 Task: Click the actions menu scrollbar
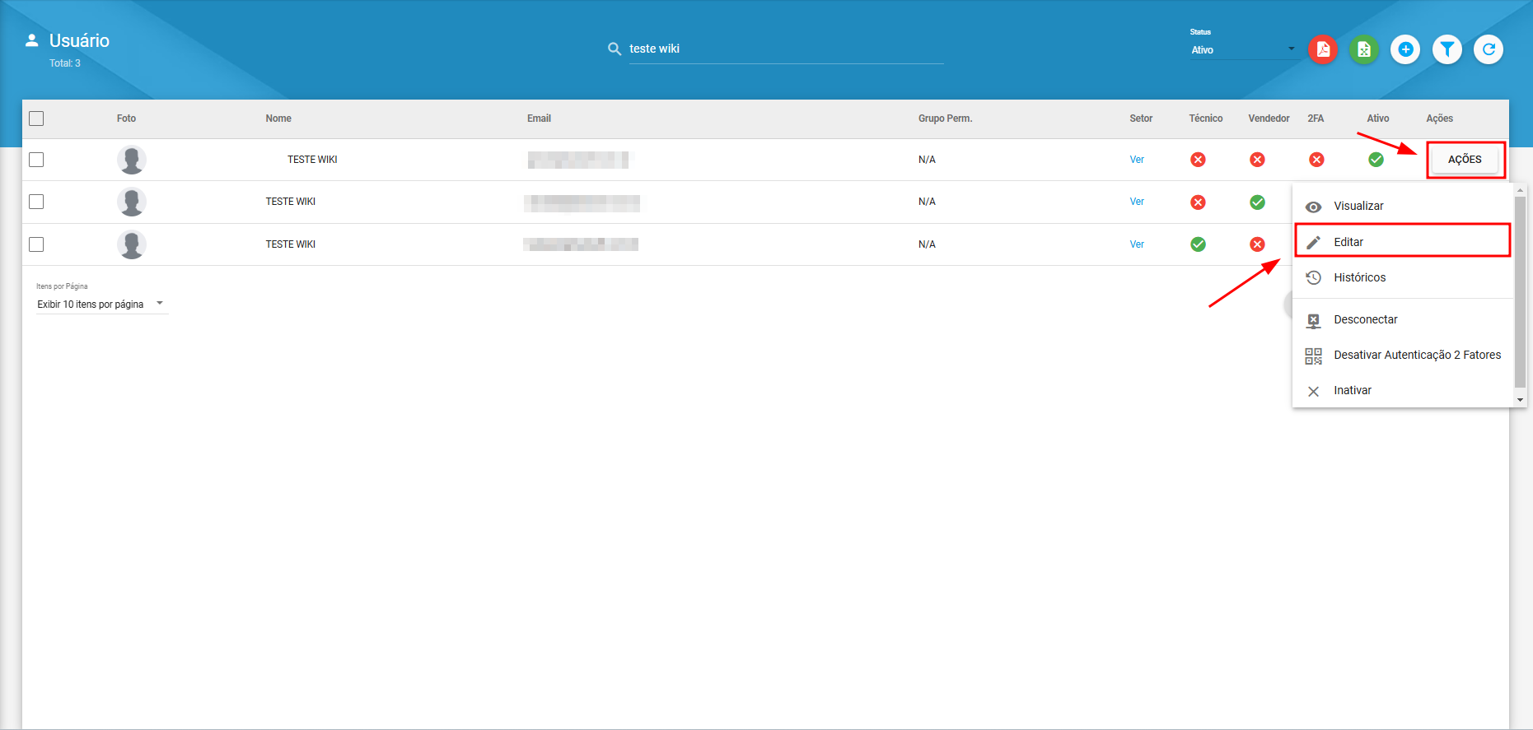[x=1520, y=291]
